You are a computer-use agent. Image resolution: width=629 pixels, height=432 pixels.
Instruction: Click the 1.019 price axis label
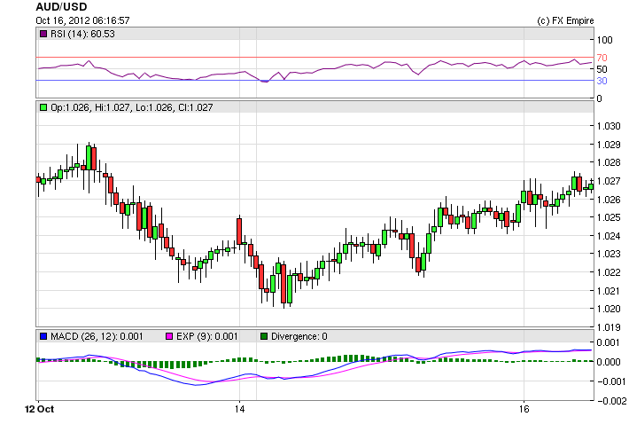click(609, 327)
